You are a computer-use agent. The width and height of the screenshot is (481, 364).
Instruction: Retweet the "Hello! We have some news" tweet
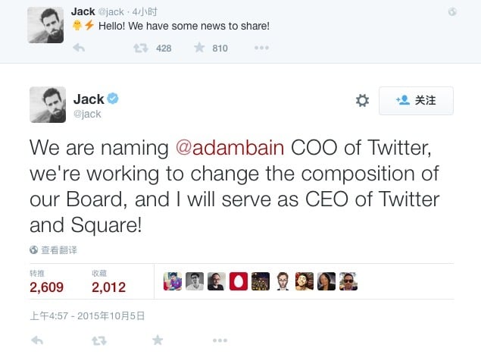click(x=140, y=48)
